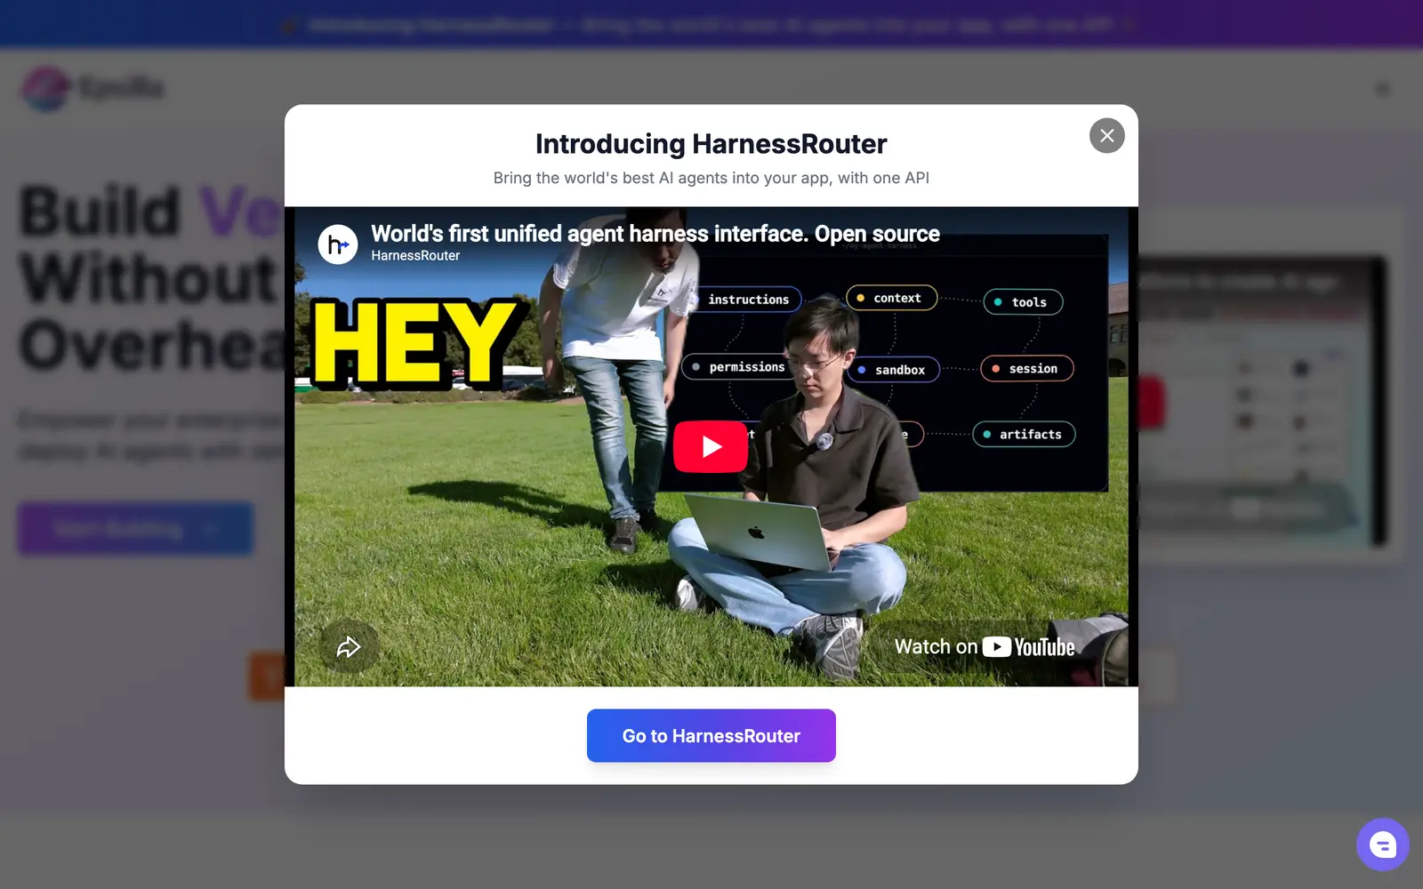Click the 'context' node in the video
This screenshot has height=889, width=1423.
(891, 298)
